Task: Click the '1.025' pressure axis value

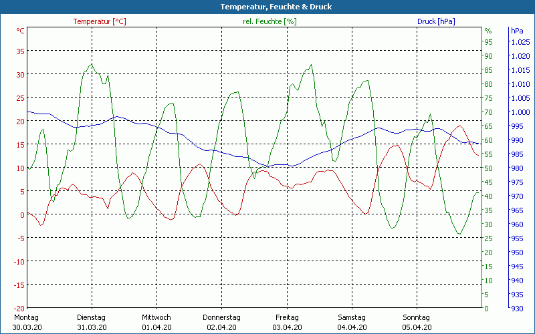Action: tap(520, 42)
